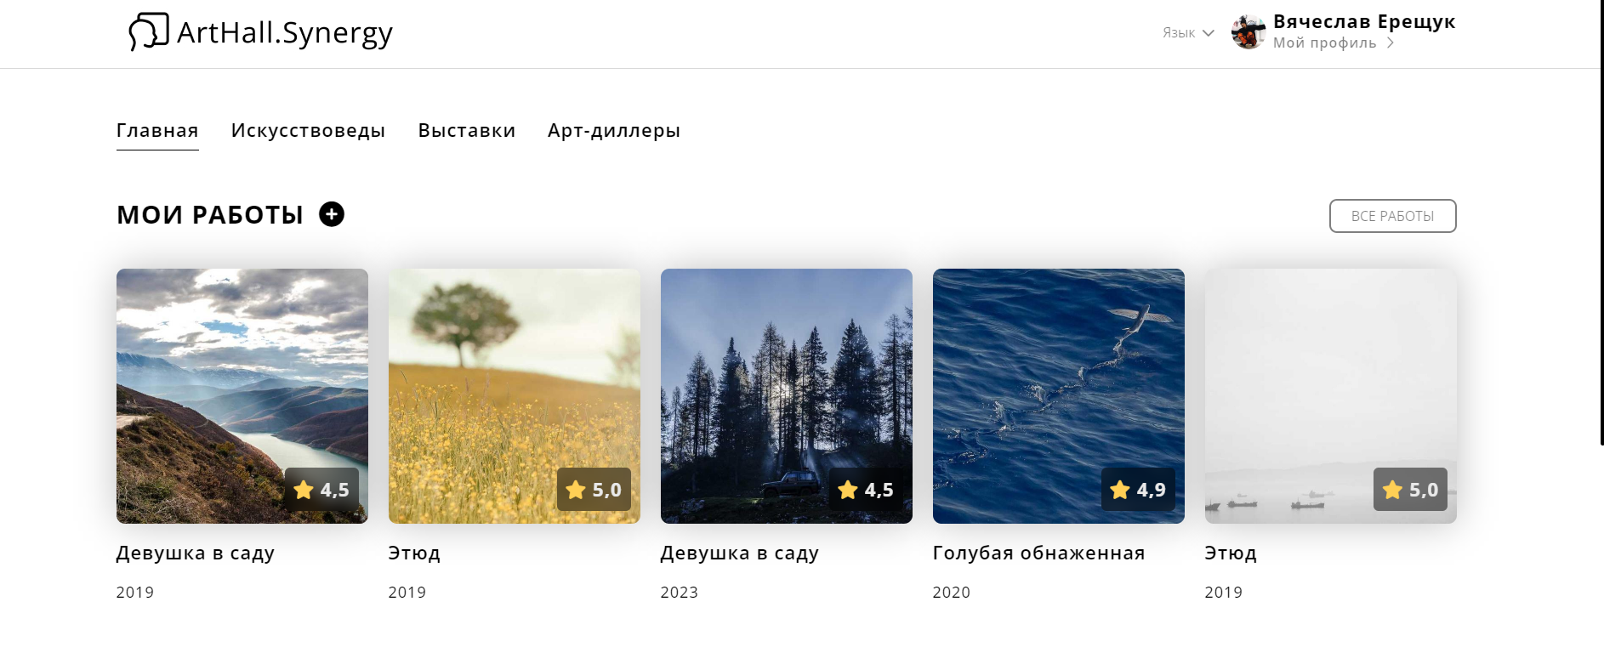Click the chevron next to Мой профиль

tap(1391, 43)
